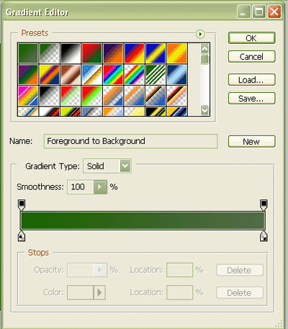The height and width of the screenshot is (329, 288).
Task: Click the presets scrollbar down arrow
Action: click(204, 110)
